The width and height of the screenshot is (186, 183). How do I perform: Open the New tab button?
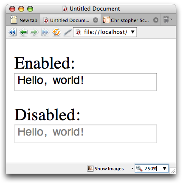(x=23, y=20)
